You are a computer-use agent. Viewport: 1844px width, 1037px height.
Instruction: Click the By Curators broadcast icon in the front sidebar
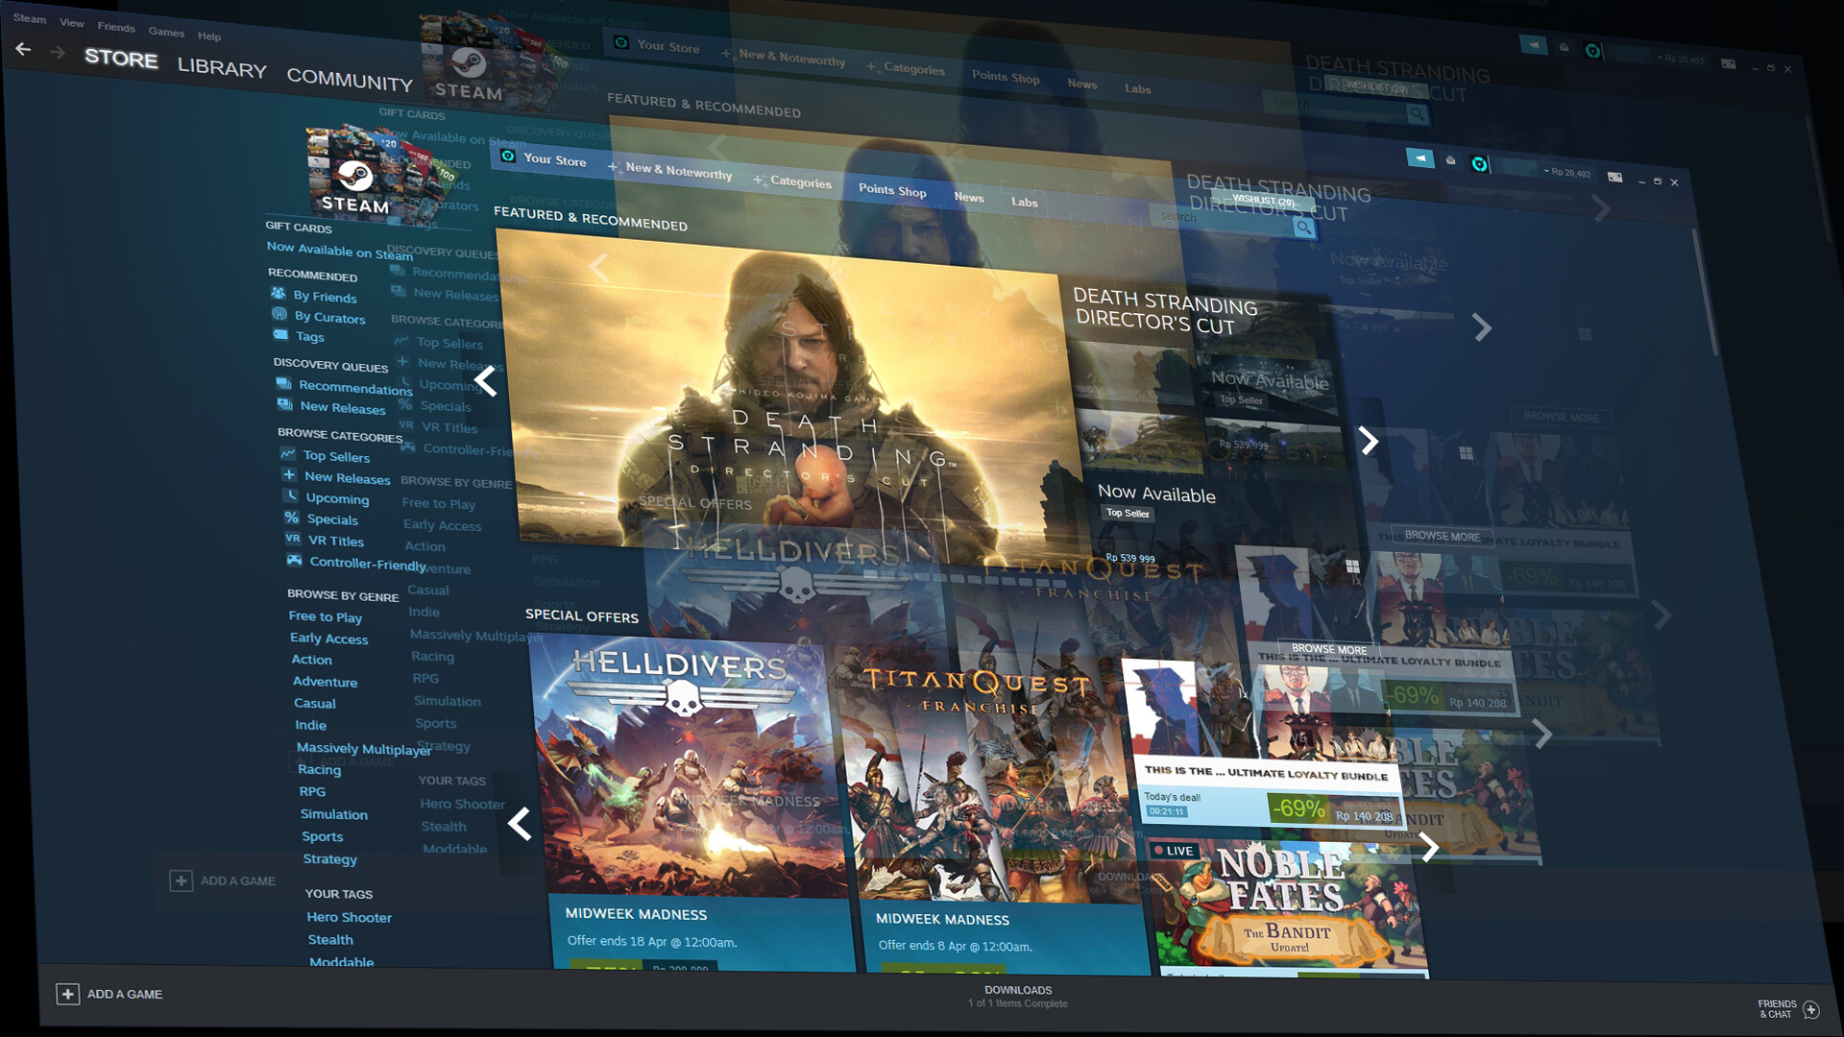[279, 314]
